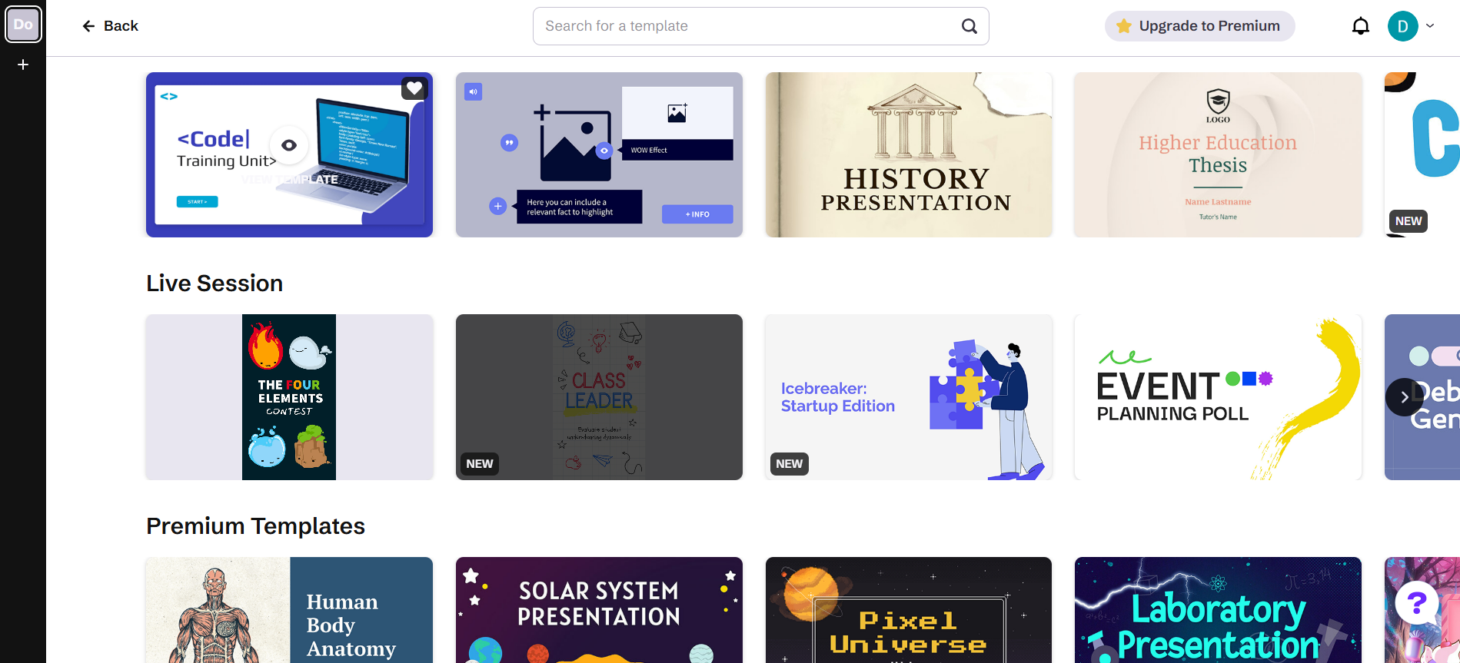Choose the Class Leader template
The image size is (1460, 663).
tap(599, 397)
